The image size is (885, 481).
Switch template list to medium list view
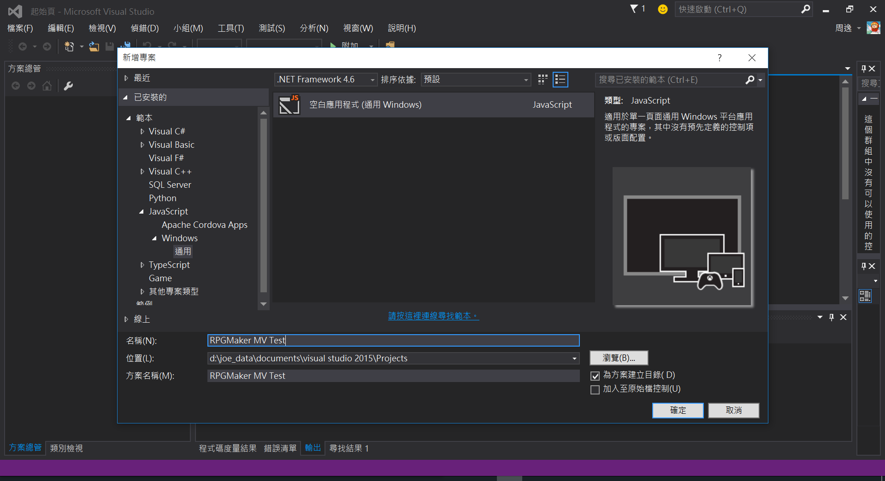[x=560, y=80]
